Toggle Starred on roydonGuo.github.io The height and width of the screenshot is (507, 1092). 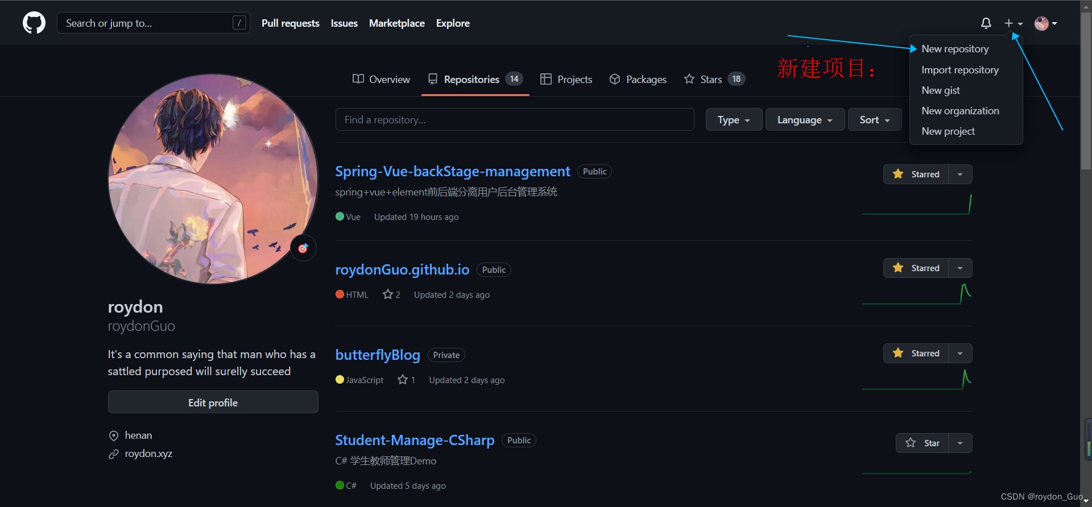[916, 268]
